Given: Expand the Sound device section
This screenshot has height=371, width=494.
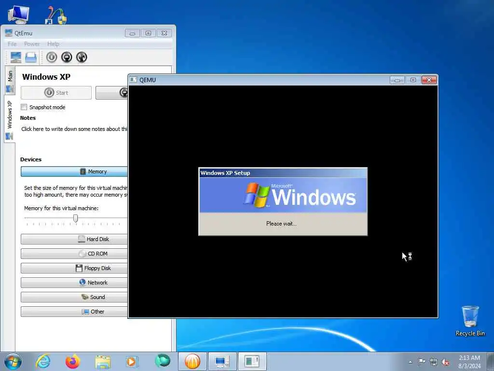Looking at the screenshot, I should [x=74, y=297].
